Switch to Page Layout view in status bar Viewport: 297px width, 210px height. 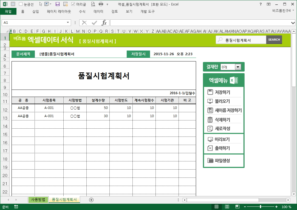click(x=227, y=207)
